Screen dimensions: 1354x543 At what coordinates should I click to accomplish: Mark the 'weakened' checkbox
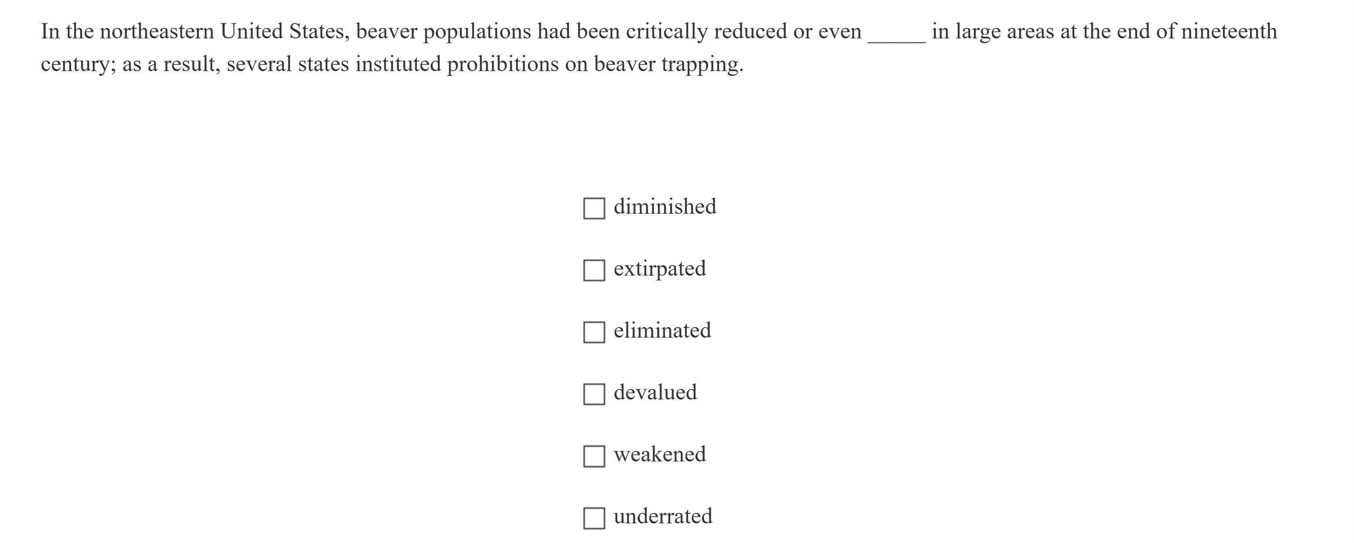[x=594, y=456]
